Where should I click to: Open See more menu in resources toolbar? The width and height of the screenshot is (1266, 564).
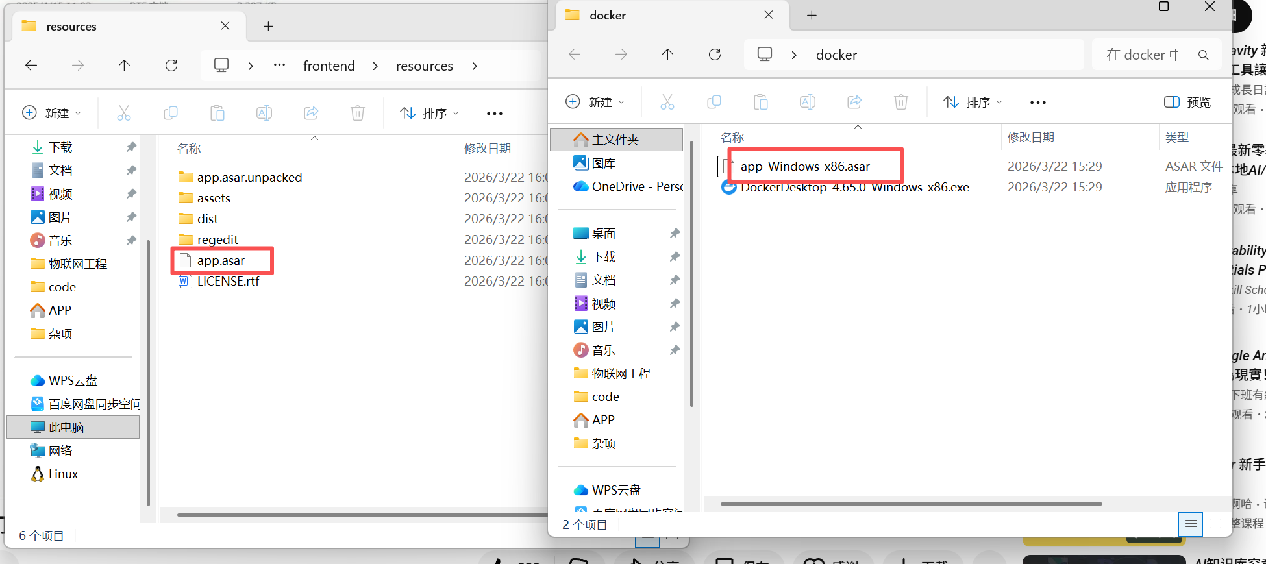click(x=495, y=114)
